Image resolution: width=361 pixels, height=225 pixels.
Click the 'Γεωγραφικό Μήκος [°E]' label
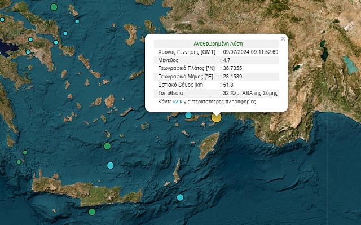point(186,77)
